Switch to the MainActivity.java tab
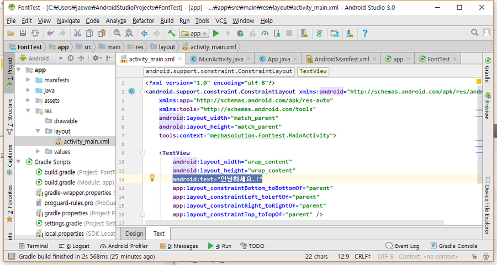497x265 pixels. pos(221,59)
